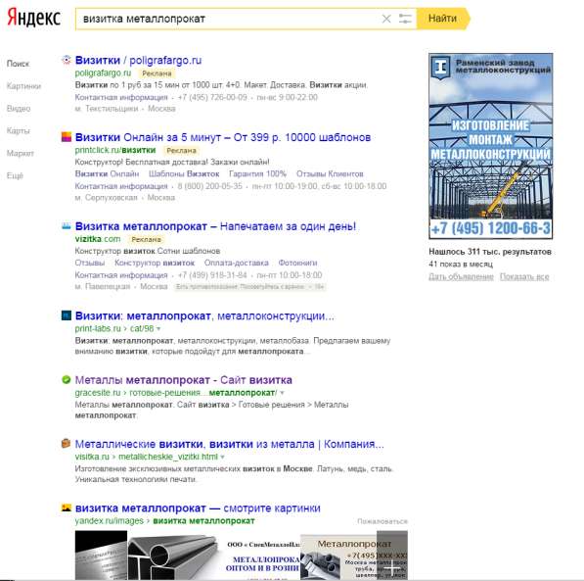The width and height of the screenshot is (584, 581).
Task: Click Контактная информация under printclick.ru
Action: (121, 186)
